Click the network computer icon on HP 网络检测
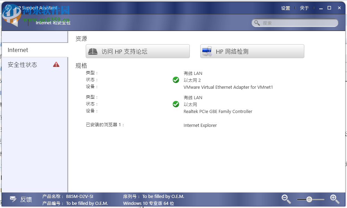The width and height of the screenshot is (347, 208). pos(207,51)
